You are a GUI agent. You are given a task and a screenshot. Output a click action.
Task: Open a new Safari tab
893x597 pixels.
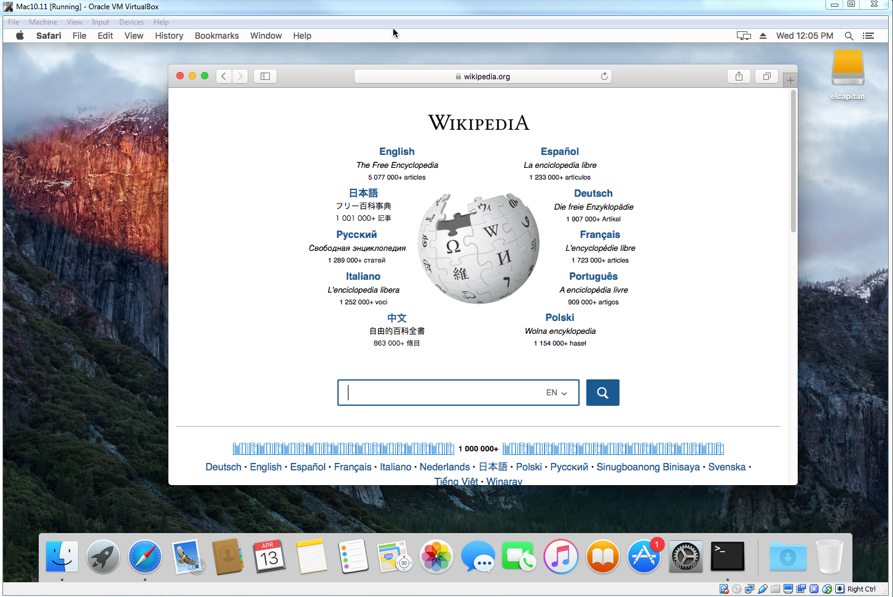click(790, 80)
